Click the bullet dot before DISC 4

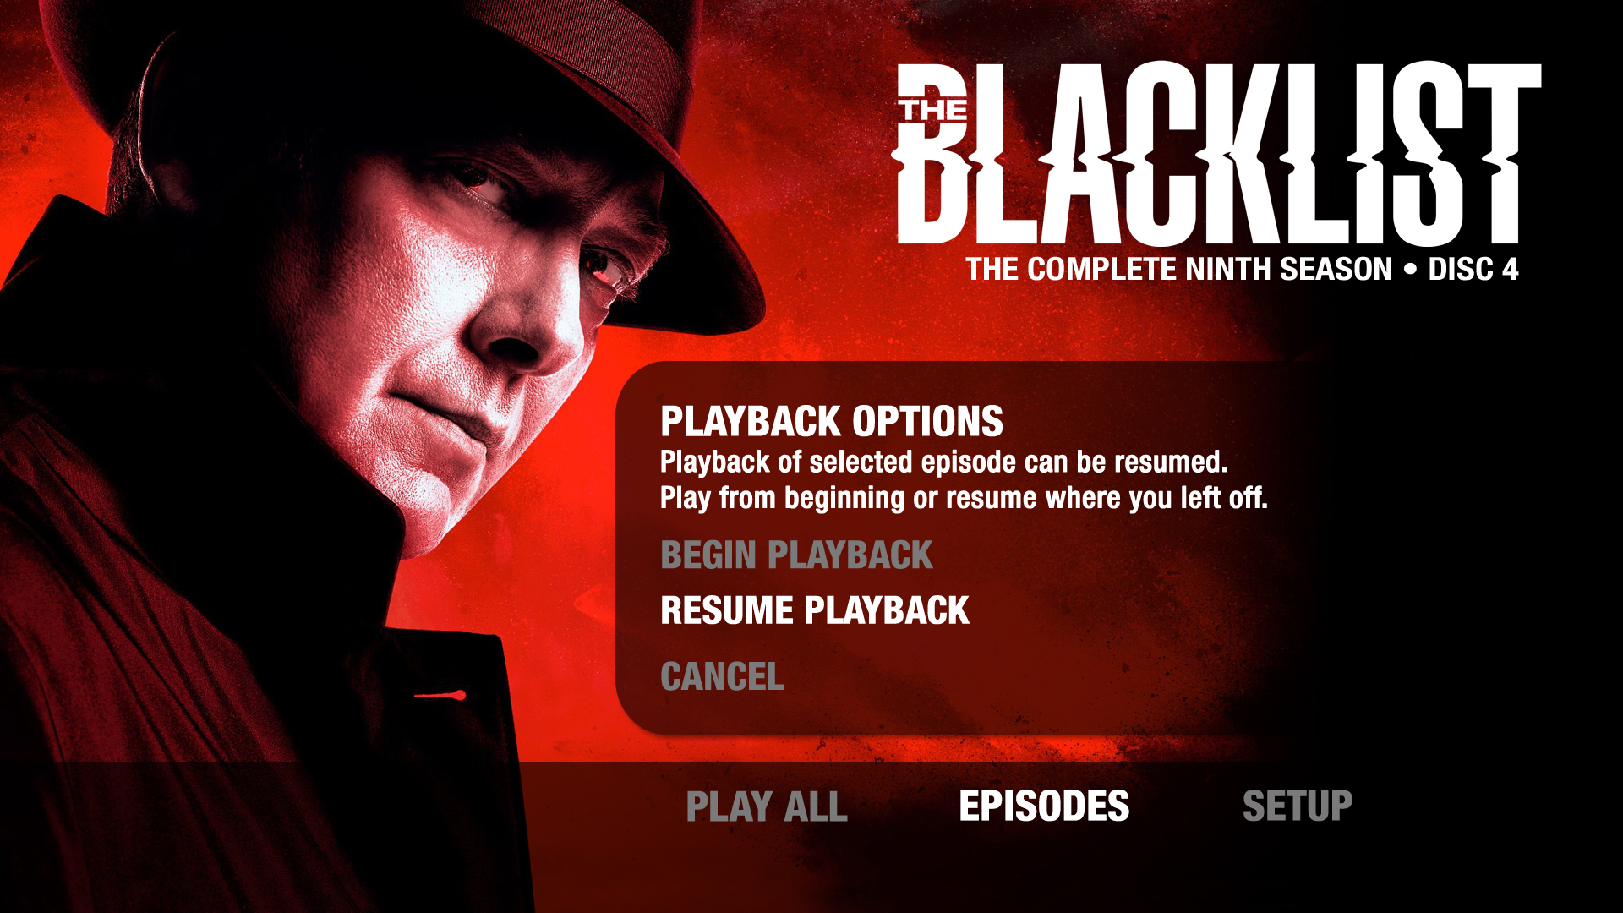pyautogui.click(x=1410, y=270)
